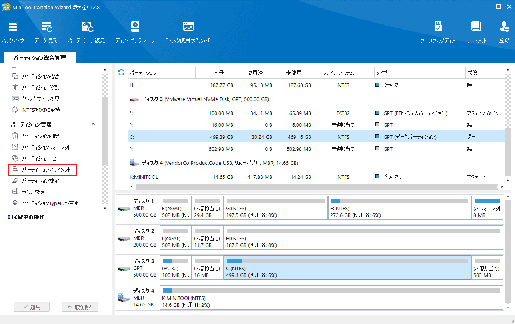Sort by パーティション column header
The width and height of the screenshot is (515, 324).
pyautogui.click(x=143, y=73)
